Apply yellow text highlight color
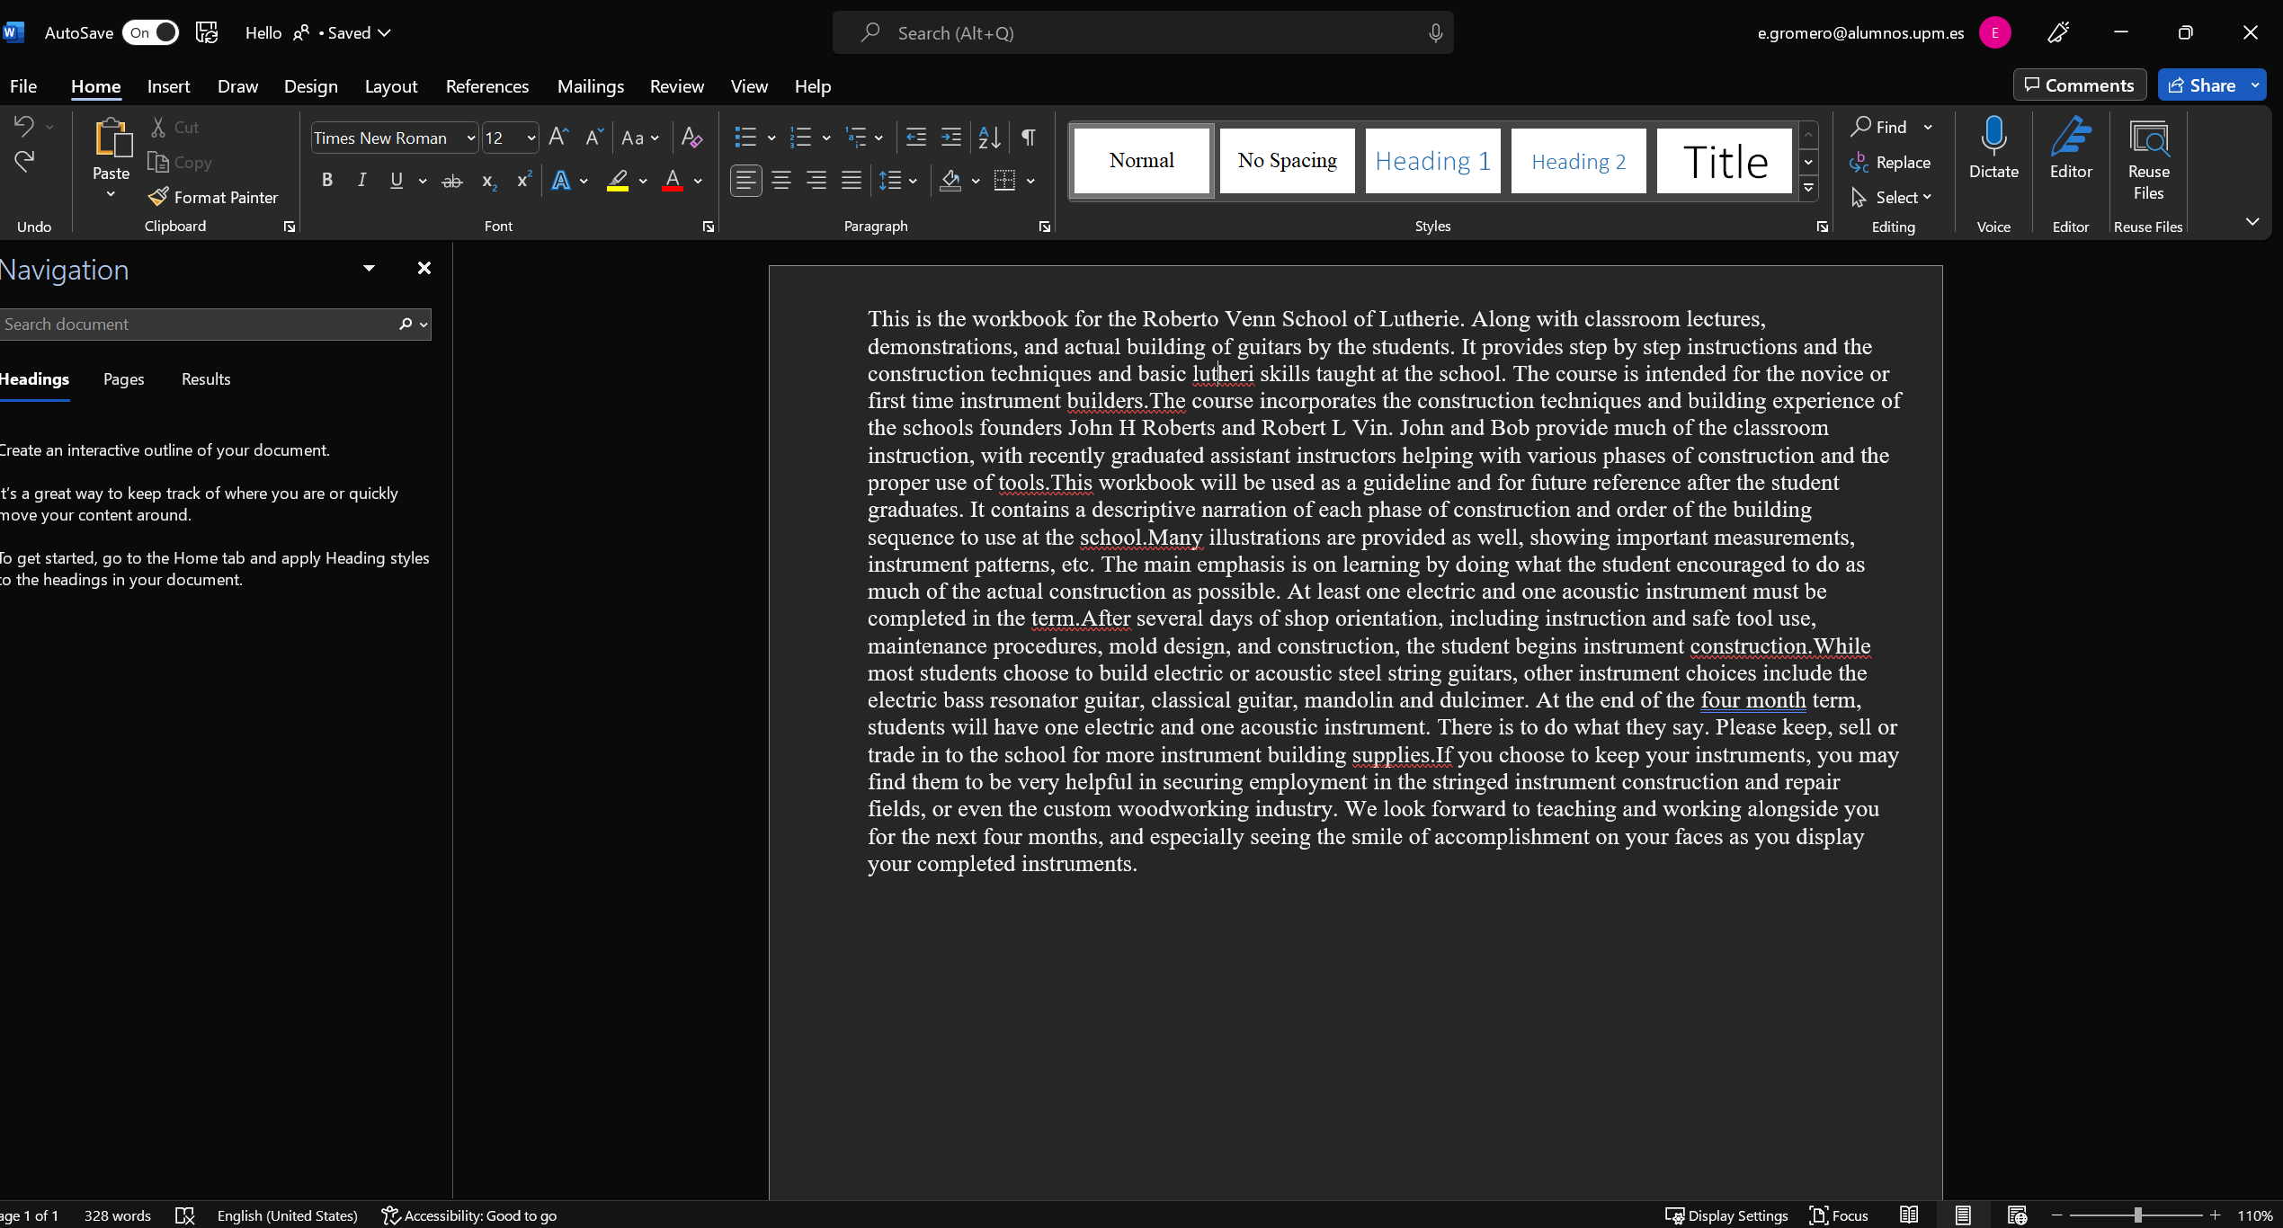 click(617, 181)
